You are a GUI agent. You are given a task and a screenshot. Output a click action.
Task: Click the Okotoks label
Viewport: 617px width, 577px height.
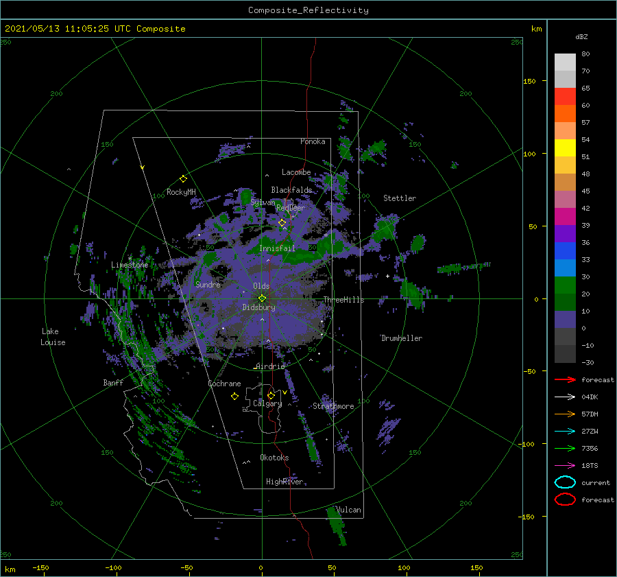(274, 457)
